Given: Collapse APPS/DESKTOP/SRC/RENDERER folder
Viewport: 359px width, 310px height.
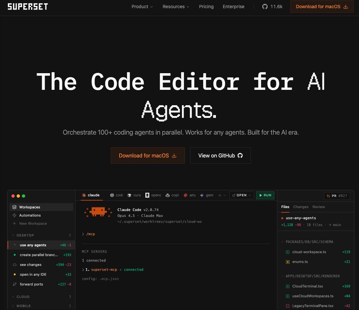Looking at the screenshot, I should pyautogui.click(x=310, y=276).
